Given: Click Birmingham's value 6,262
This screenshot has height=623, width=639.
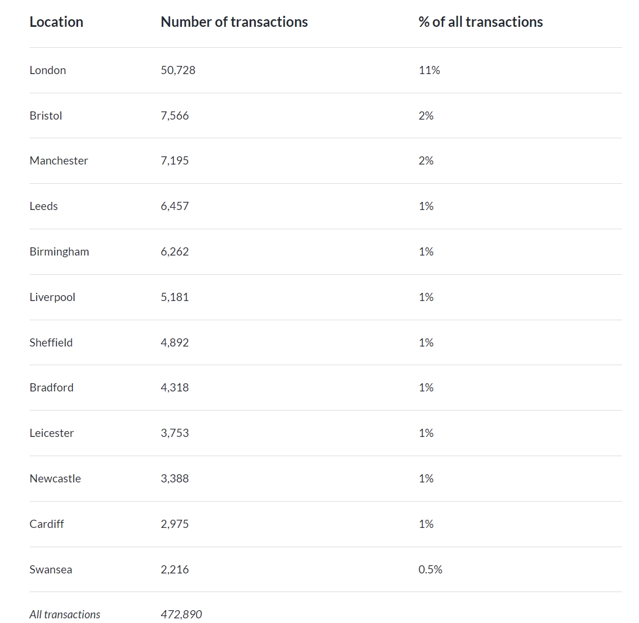Looking at the screenshot, I should pyautogui.click(x=174, y=251).
